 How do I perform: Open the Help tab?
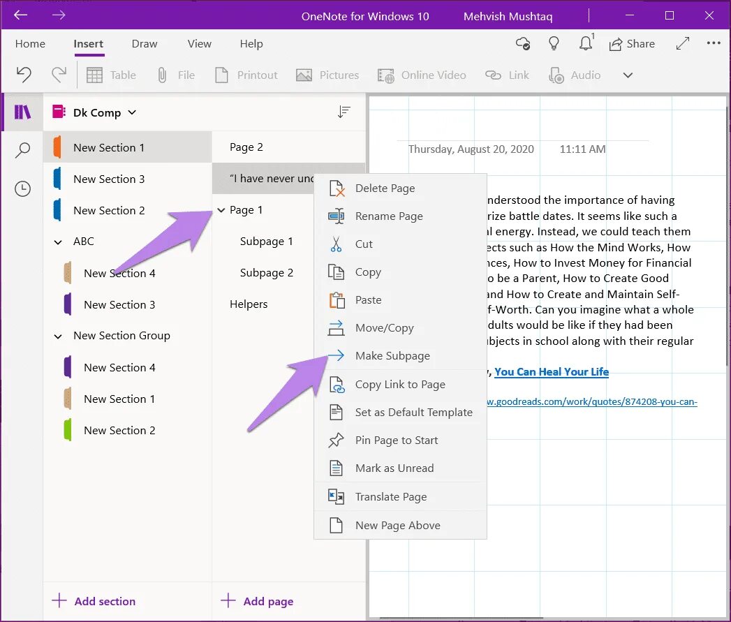251,44
